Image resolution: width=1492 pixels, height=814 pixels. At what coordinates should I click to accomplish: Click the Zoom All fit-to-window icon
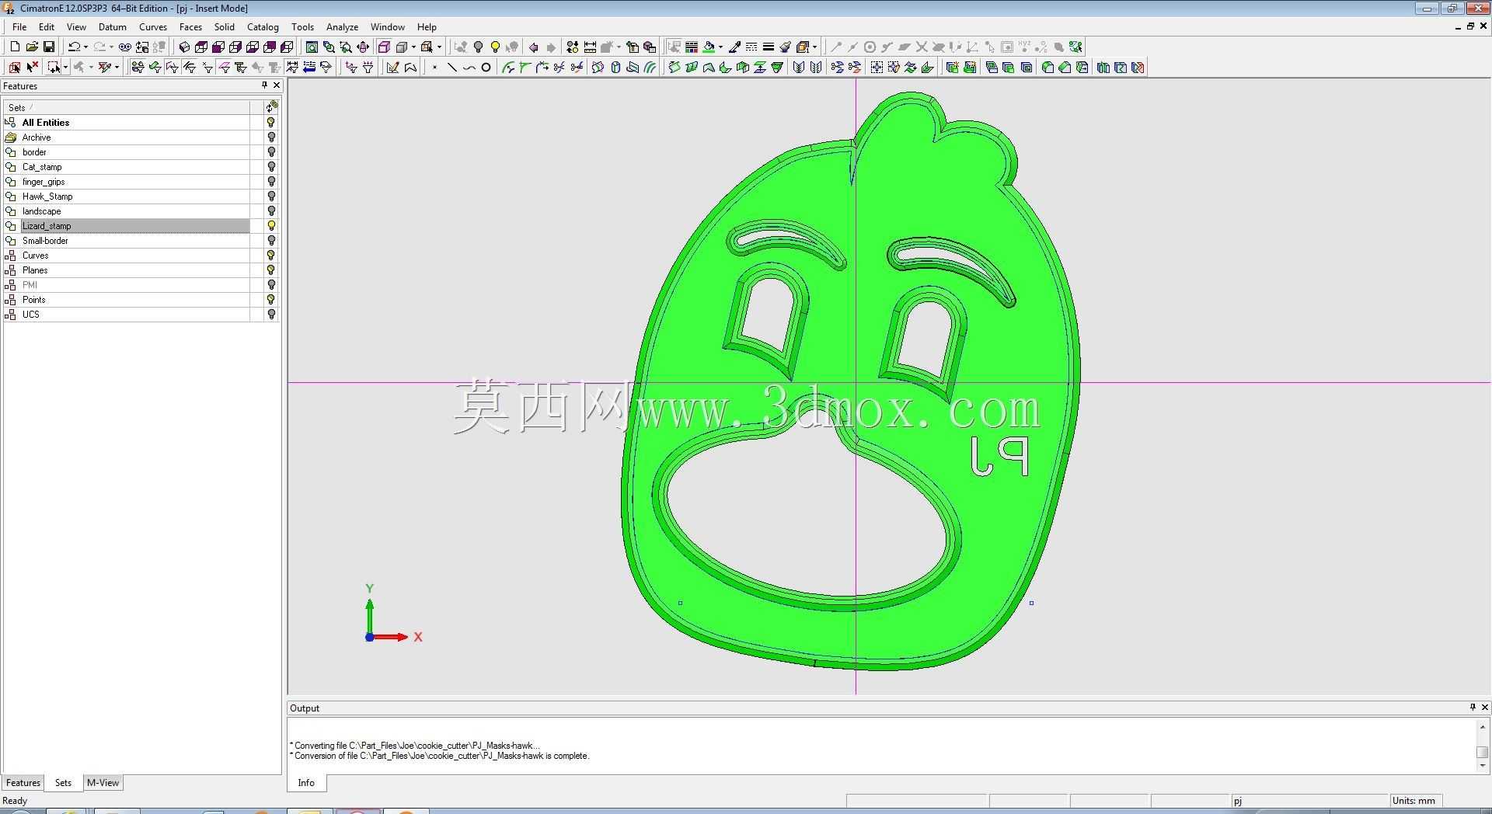point(312,47)
